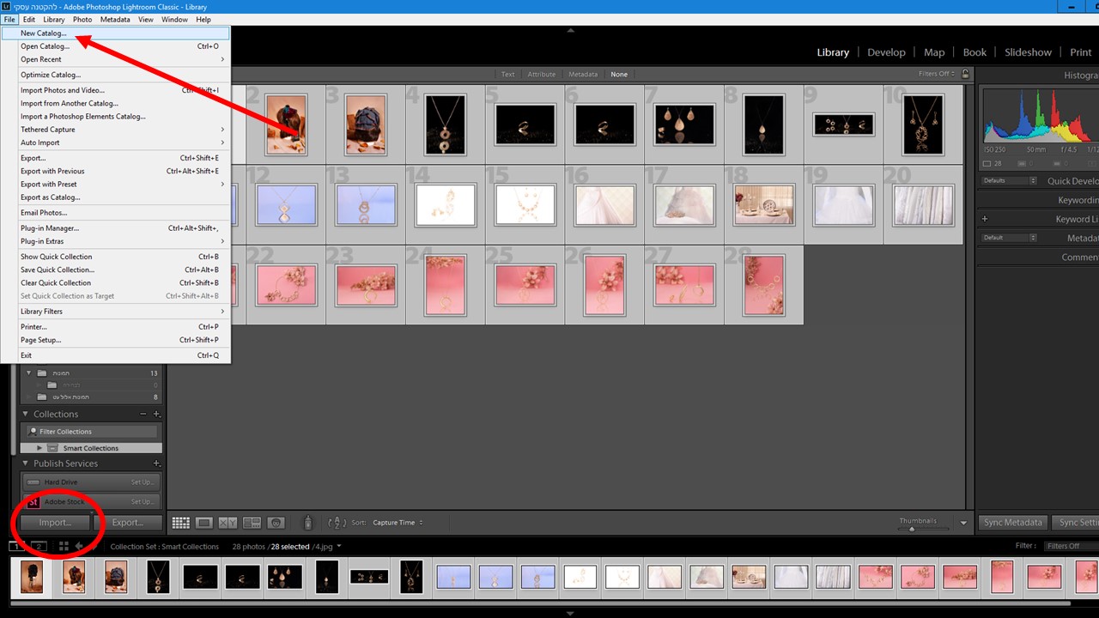Select grid thumbnail number 28 pink photo
This screenshot has height=618, width=1099.
click(764, 285)
